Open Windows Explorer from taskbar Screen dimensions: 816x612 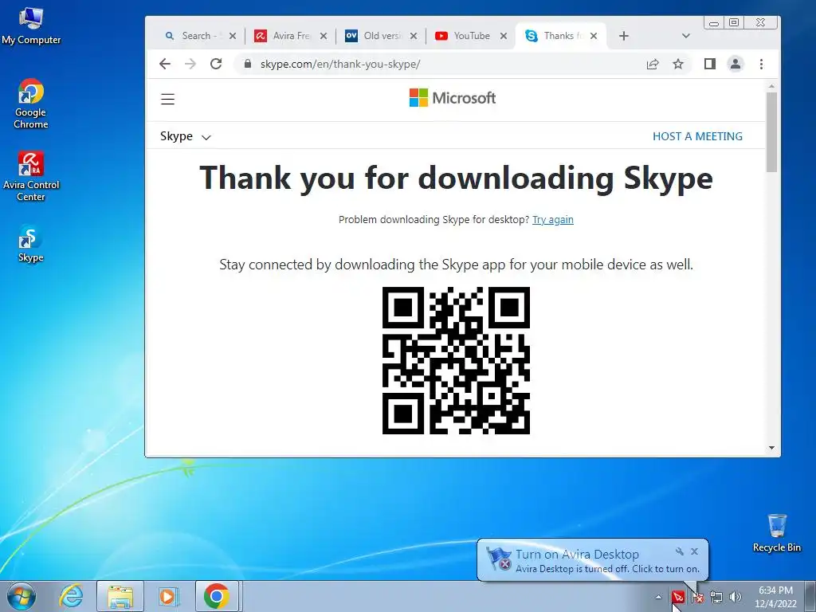coord(120,596)
